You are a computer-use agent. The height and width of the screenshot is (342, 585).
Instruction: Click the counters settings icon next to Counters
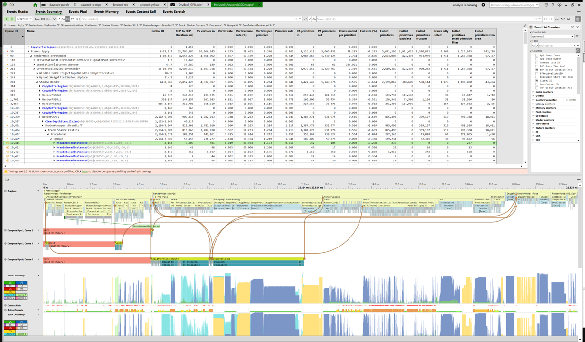coord(578,51)
